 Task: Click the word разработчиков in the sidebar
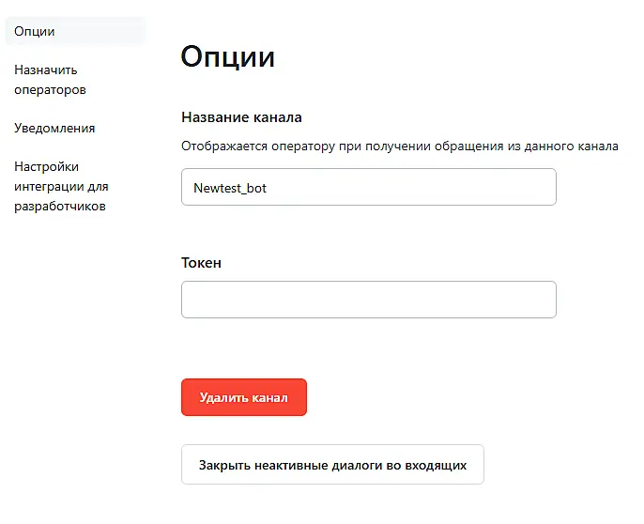point(60,206)
